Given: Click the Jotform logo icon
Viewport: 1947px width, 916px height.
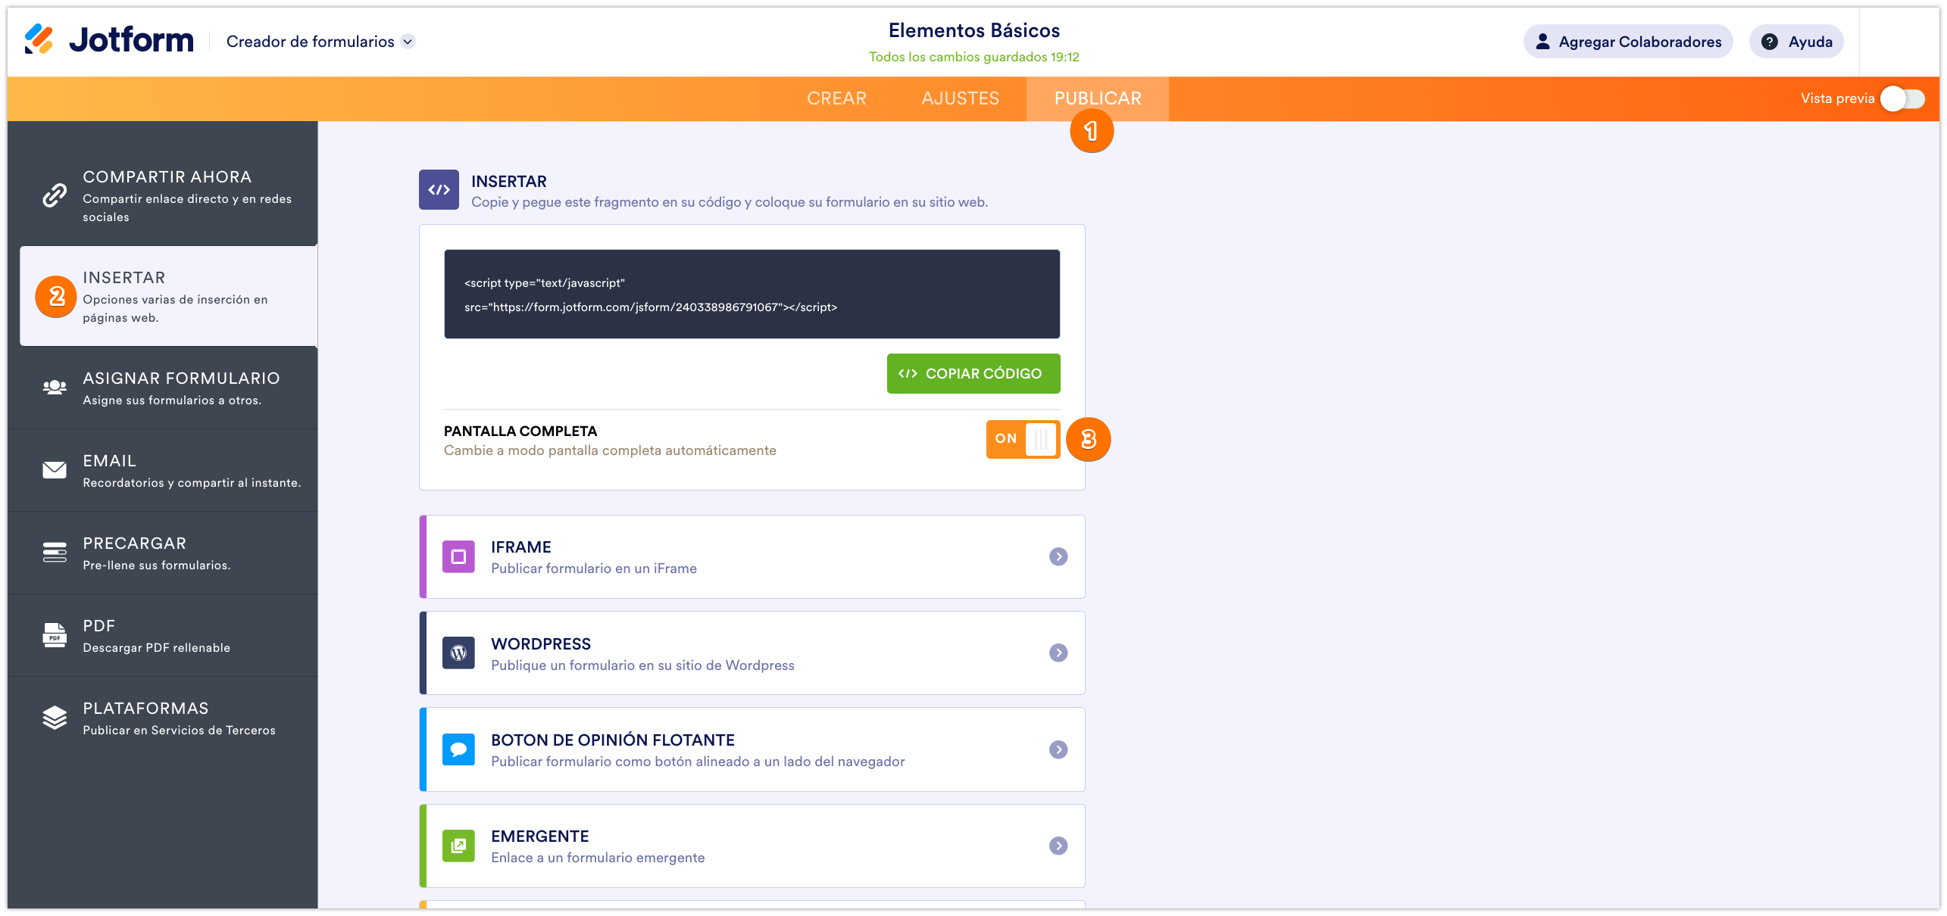Looking at the screenshot, I should click(39, 39).
